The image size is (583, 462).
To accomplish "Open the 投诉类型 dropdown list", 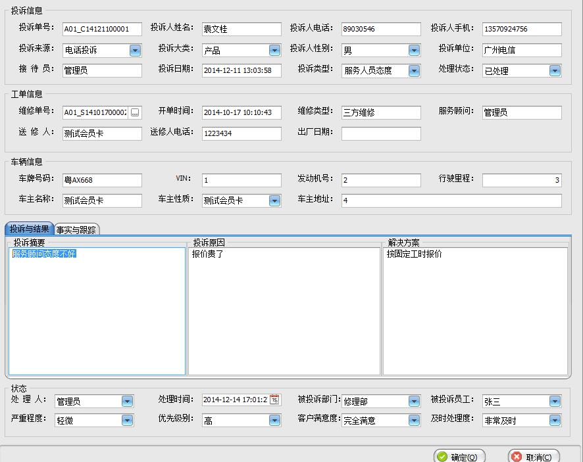I will pos(414,71).
